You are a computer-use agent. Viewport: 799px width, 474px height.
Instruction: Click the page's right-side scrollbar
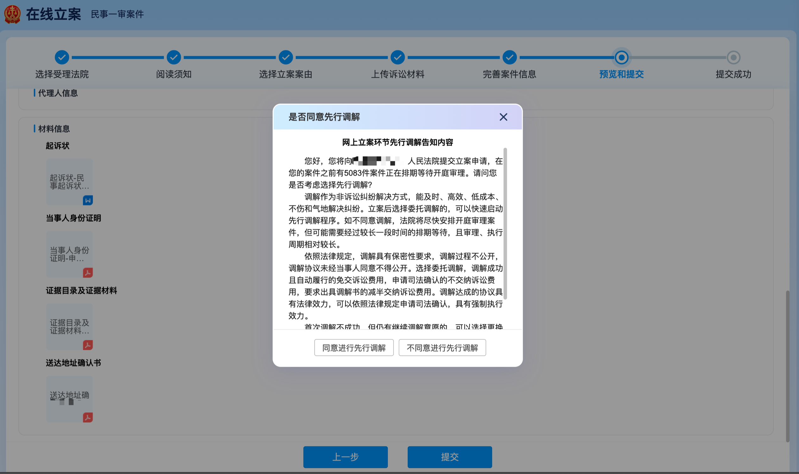(x=787, y=366)
